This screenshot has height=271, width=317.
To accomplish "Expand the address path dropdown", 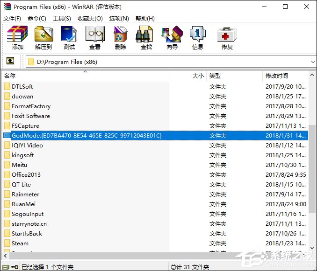I will coord(312,62).
